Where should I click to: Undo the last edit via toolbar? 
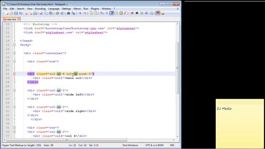pyautogui.click(x=57, y=13)
